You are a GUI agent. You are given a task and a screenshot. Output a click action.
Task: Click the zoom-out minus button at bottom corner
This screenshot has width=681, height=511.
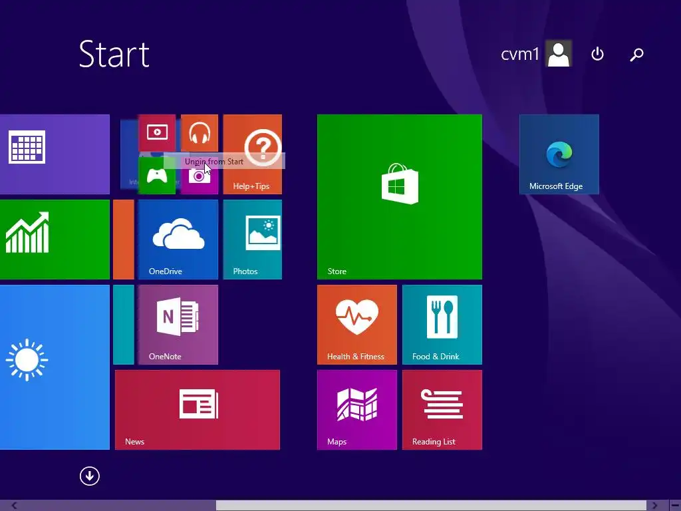tap(674, 506)
